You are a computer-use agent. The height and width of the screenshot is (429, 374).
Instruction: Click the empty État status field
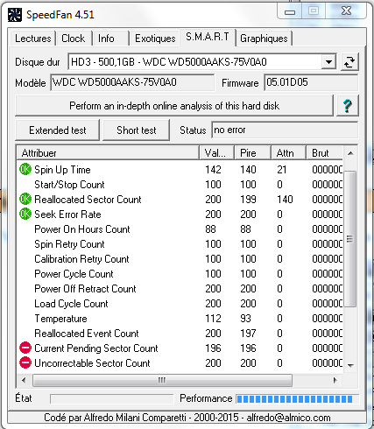(x=112, y=398)
